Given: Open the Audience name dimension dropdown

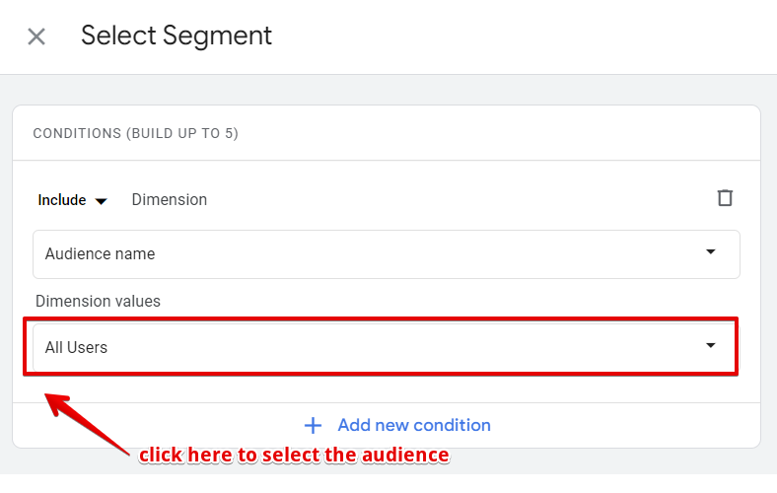Looking at the screenshot, I should click(386, 254).
